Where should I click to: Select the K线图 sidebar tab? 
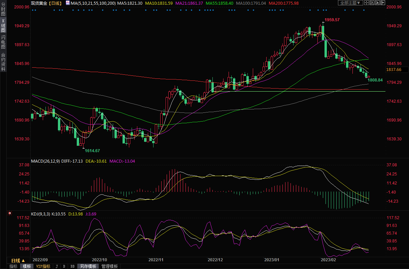[3, 27]
